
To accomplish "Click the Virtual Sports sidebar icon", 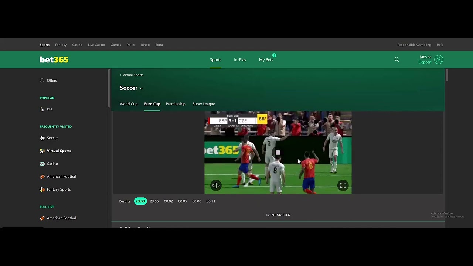I will (x=42, y=151).
